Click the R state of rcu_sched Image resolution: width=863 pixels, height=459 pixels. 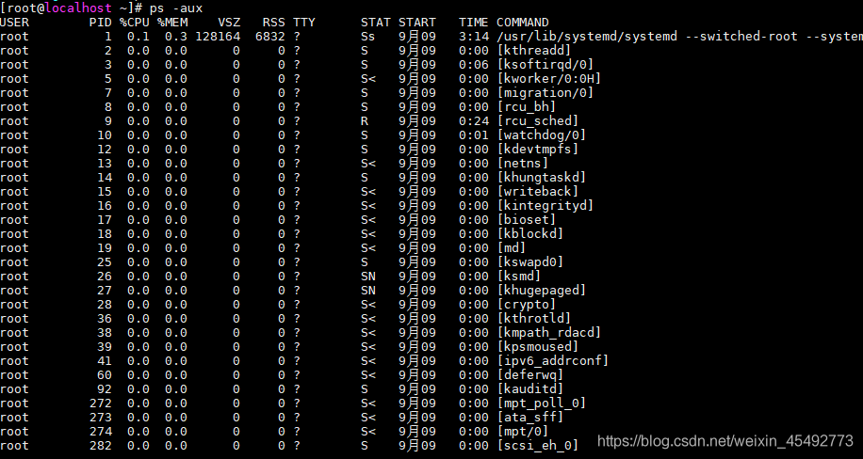coord(365,121)
